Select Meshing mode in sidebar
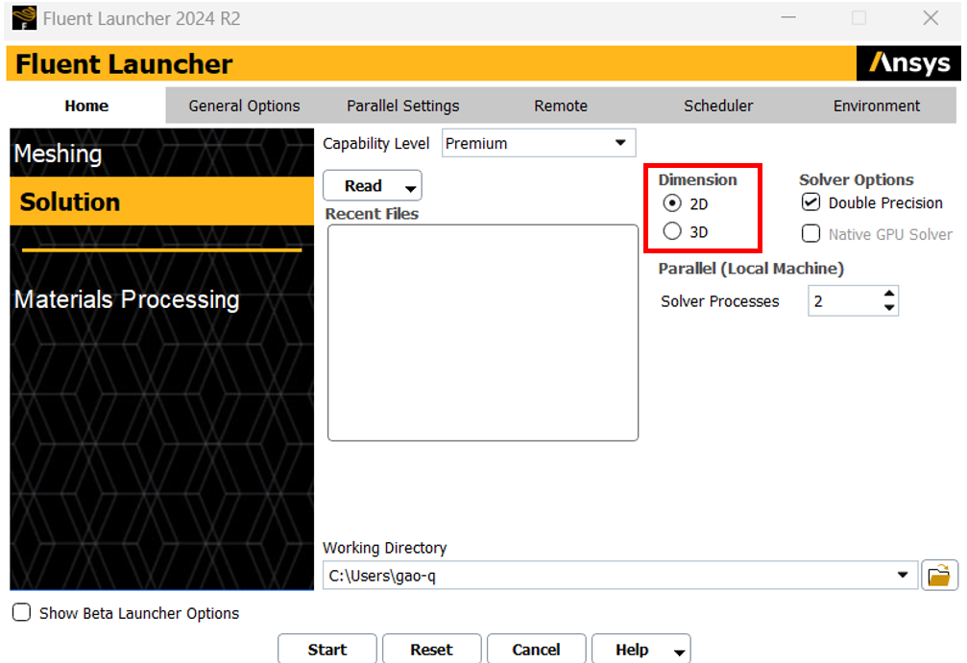The image size is (967, 663). click(x=161, y=153)
